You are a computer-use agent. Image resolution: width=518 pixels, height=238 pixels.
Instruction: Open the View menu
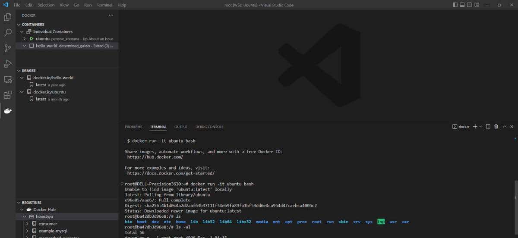(x=64, y=5)
